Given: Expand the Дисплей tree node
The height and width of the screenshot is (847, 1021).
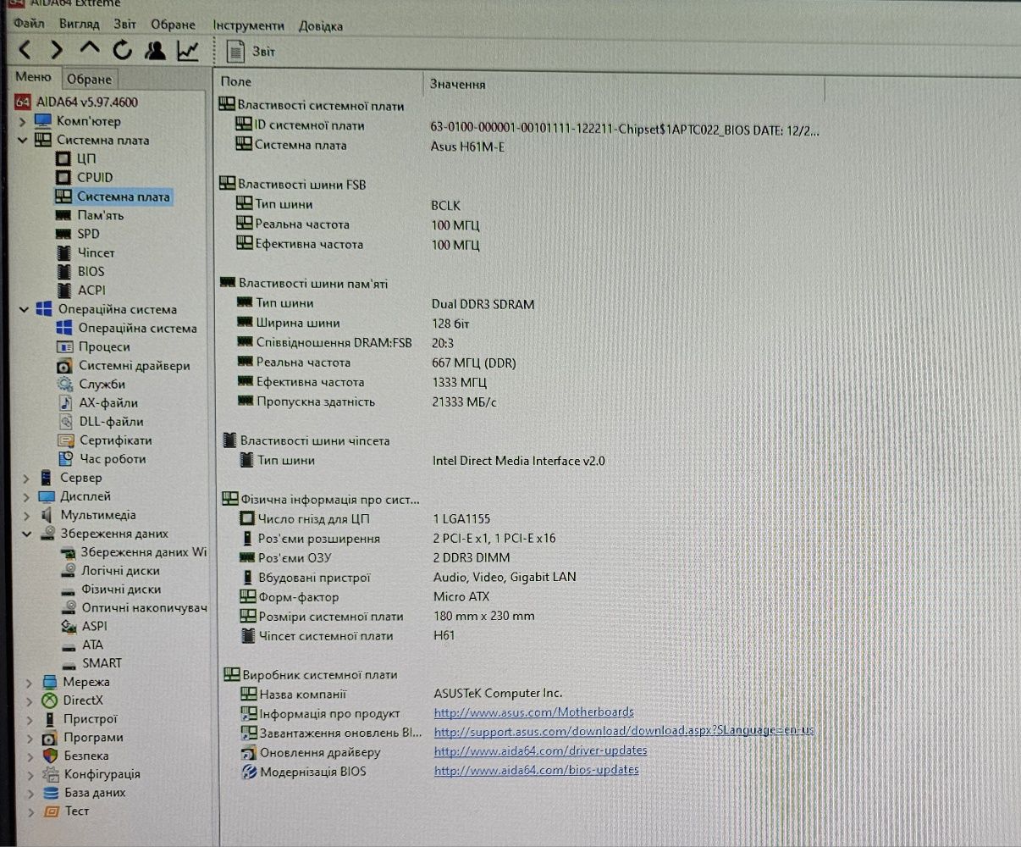Looking at the screenshot, I should point(26,496).
